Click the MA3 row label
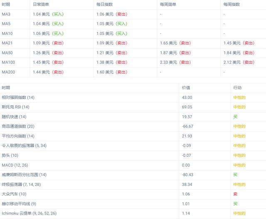Image resolution: width=266 pixels, height=219 pixels. click(6, 14)
